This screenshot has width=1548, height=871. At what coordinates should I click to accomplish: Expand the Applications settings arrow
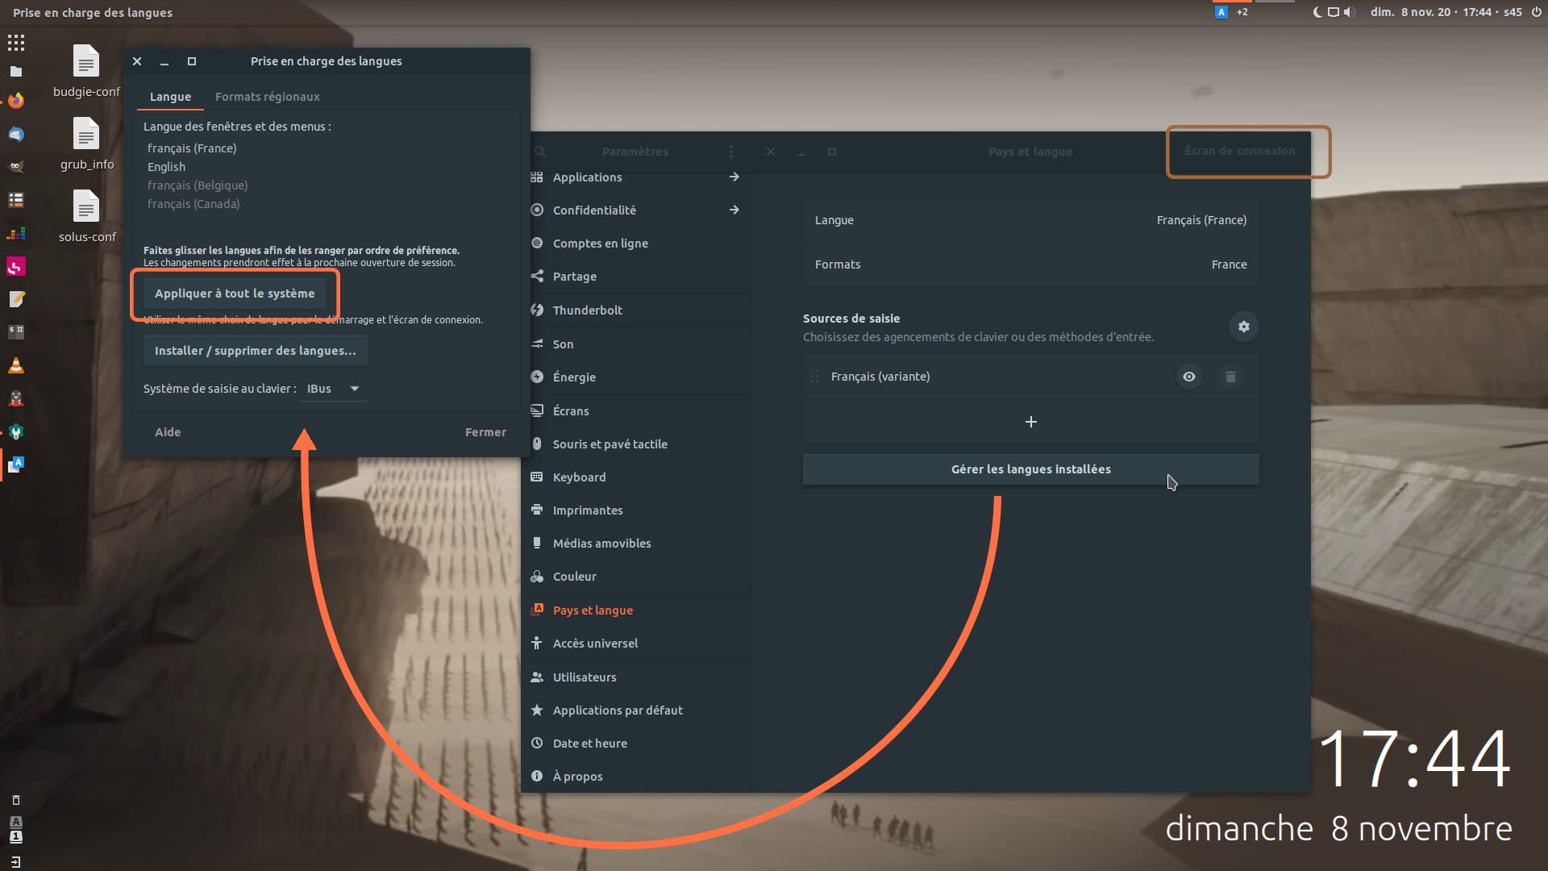(734, 177)
